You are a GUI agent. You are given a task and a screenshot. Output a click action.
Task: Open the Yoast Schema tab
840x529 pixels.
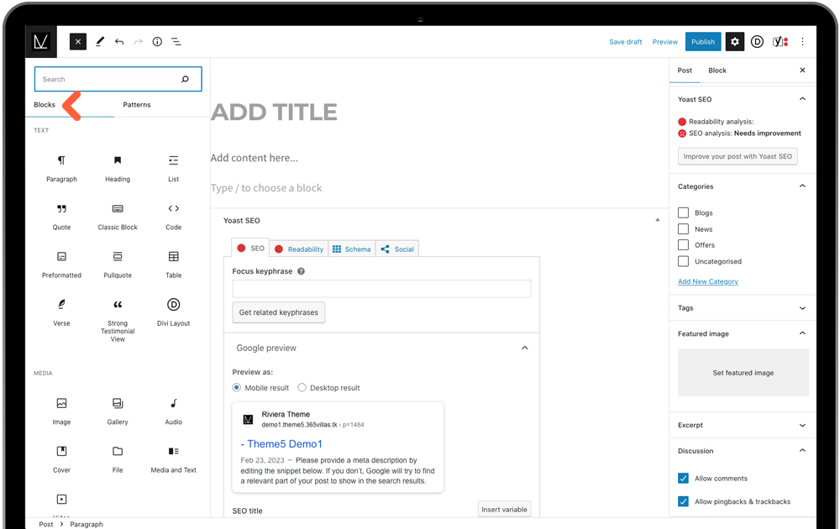coord(351,249)
